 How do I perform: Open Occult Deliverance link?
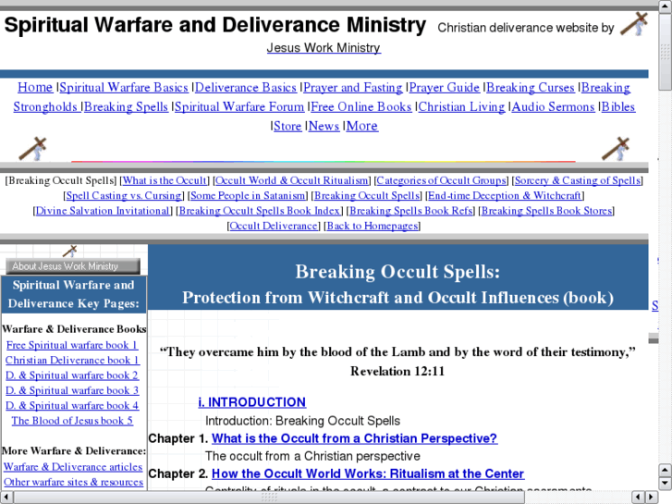(274, 226)
